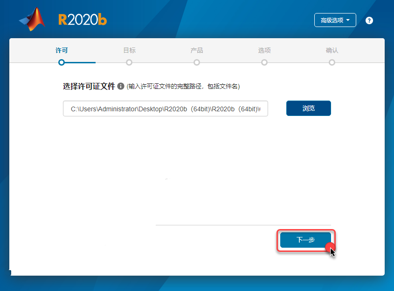Click the MATLAB logo icon
Image resolution: width=394 pixels, height=291 pixels.
[33, 20]
